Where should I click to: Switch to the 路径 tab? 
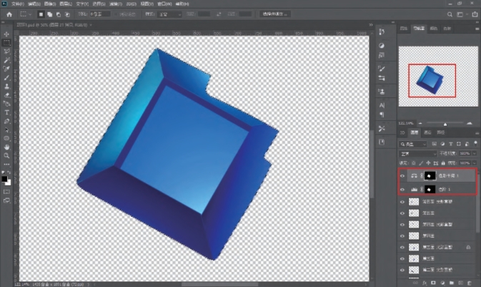(x=441, y=132)
